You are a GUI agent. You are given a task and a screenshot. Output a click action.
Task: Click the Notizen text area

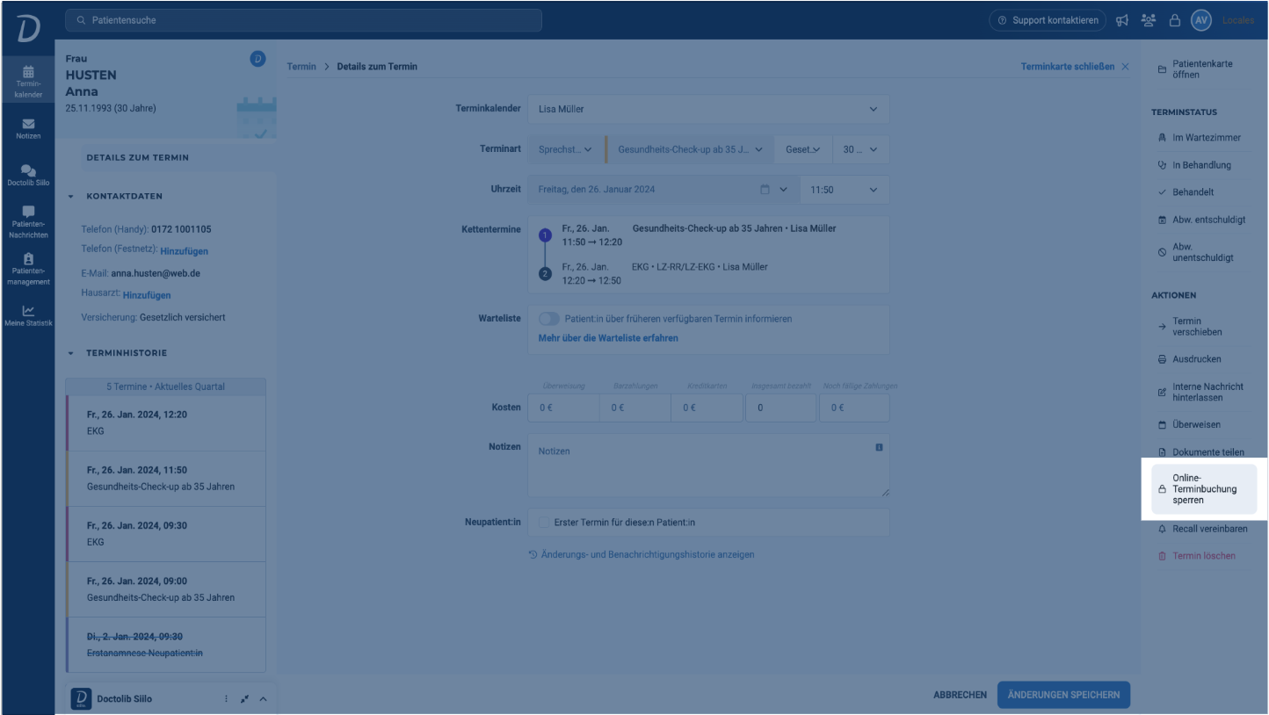click(x=708, y=466)
